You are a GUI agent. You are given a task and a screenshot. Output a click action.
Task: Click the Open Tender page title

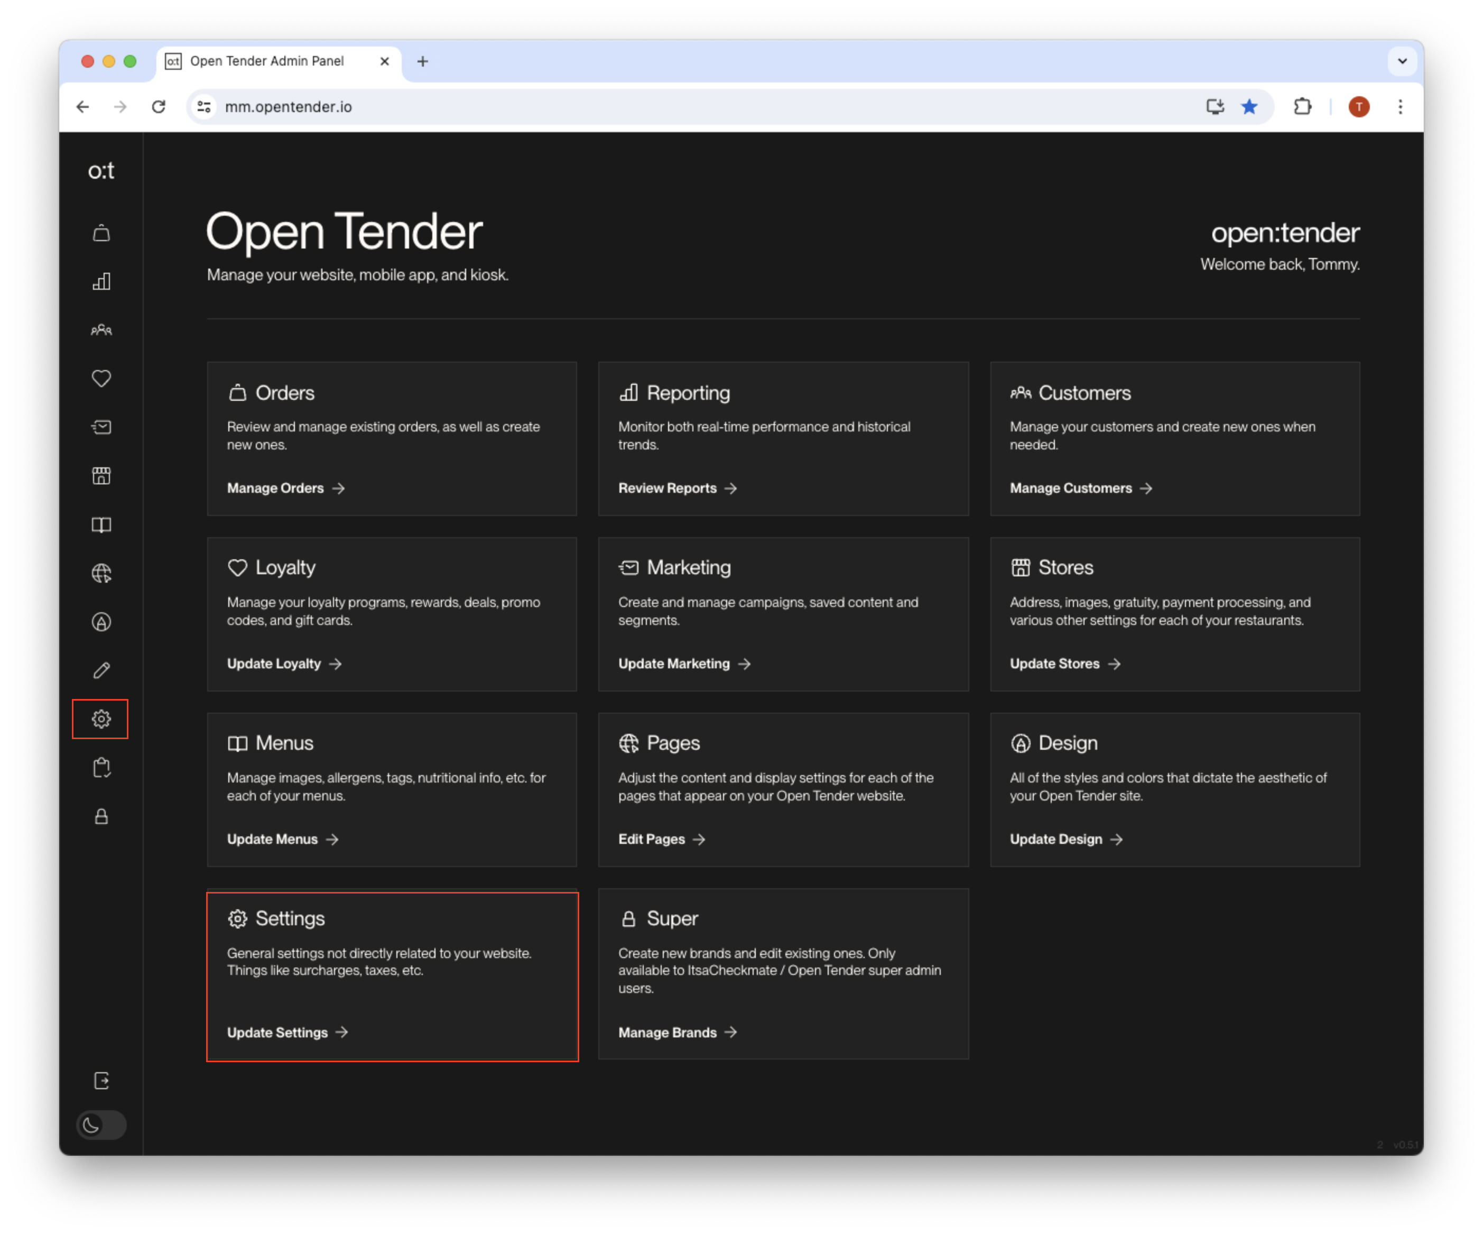(x=345, y=232)
